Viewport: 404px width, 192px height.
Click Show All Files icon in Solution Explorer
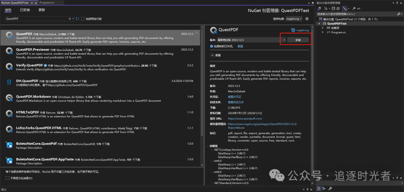[338, 8]
